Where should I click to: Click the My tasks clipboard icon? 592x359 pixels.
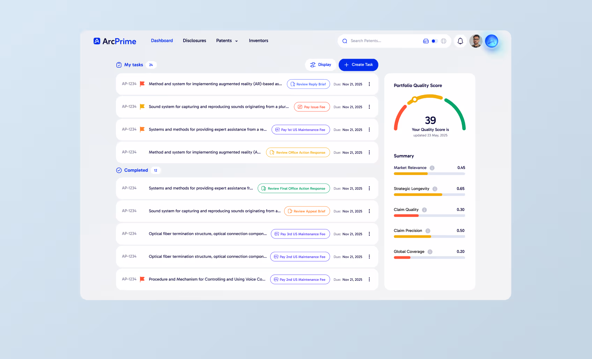tap(119, 65)
